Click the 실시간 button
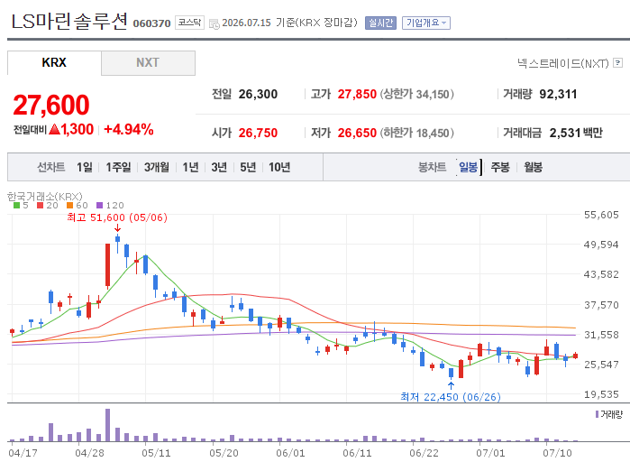The height and width of the screenshot is (462, 630). [x=380, y=23]
